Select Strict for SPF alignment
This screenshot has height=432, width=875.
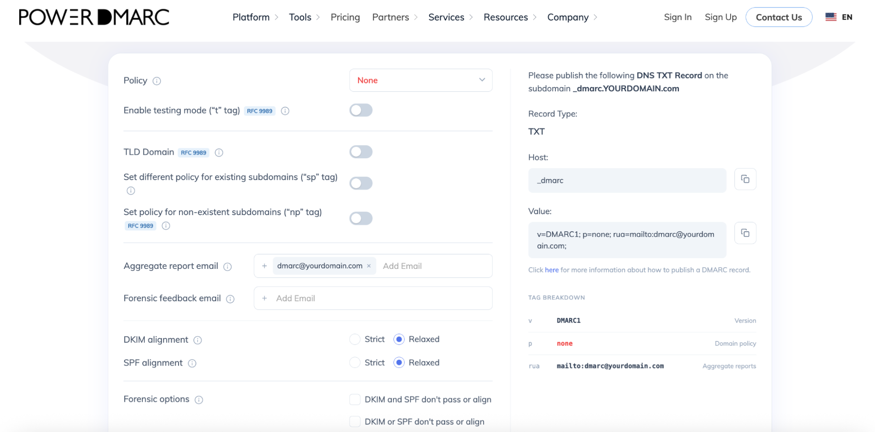[355, 362]
